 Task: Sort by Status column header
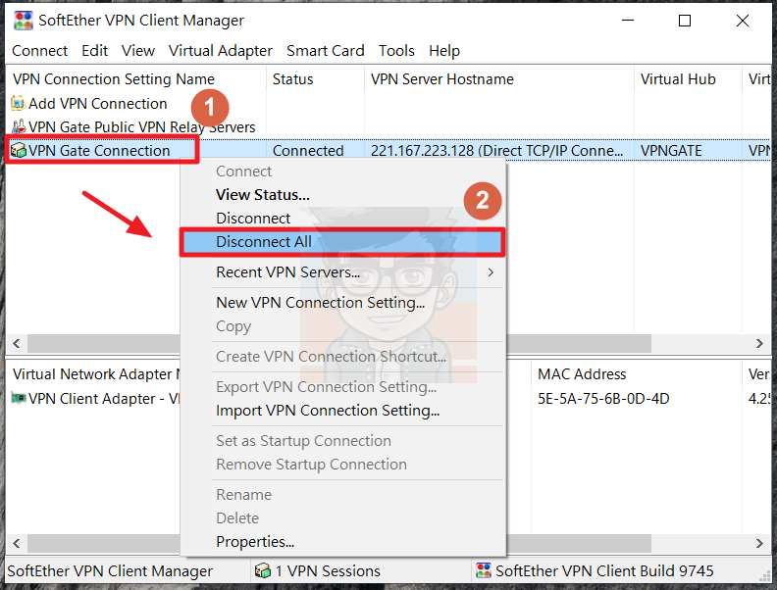click(315, 79)
